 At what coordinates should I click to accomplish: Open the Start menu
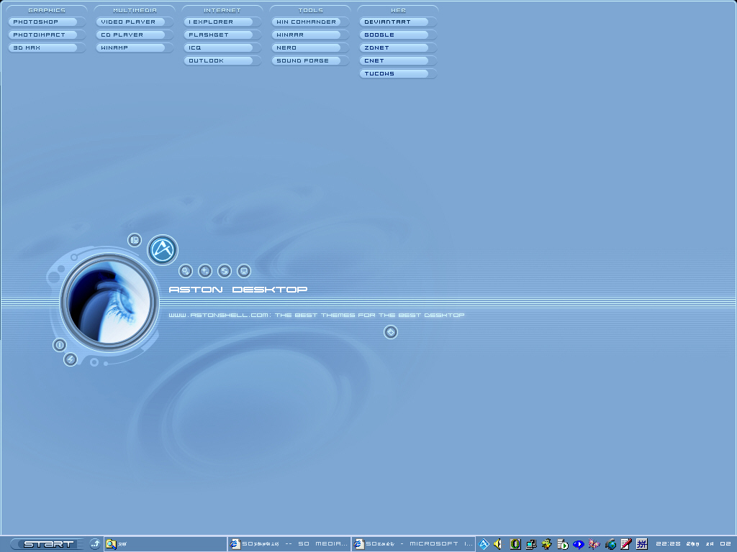pos(48,544)
